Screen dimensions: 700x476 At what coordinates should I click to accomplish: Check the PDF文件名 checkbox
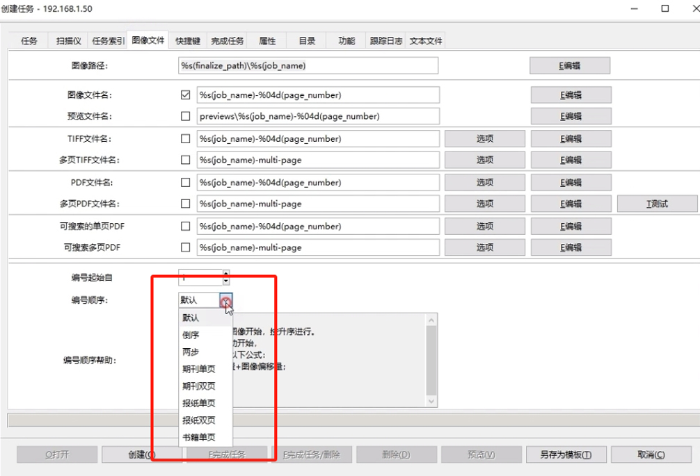pos(185,182)
